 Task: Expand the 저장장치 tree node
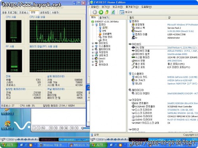coord(93,52)
